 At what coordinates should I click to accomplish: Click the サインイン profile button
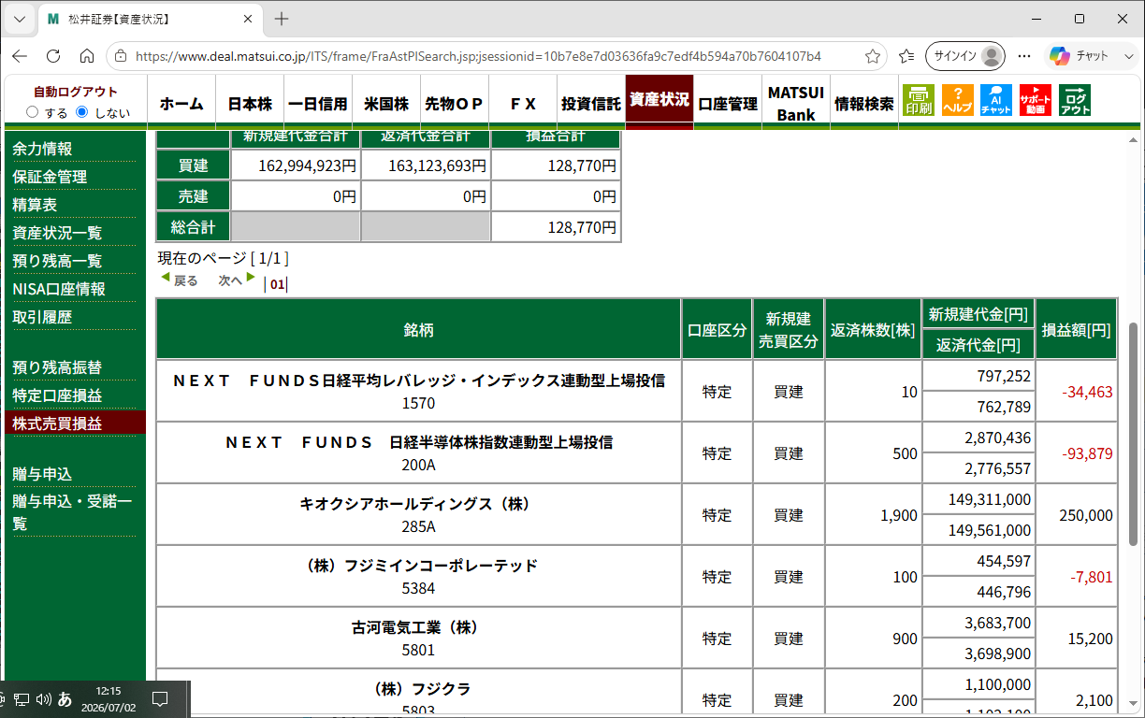965,56
